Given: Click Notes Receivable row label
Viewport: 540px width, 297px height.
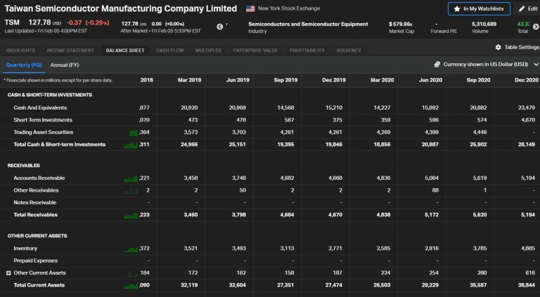Looking at the screenshot, I should (x=34, y=202).
